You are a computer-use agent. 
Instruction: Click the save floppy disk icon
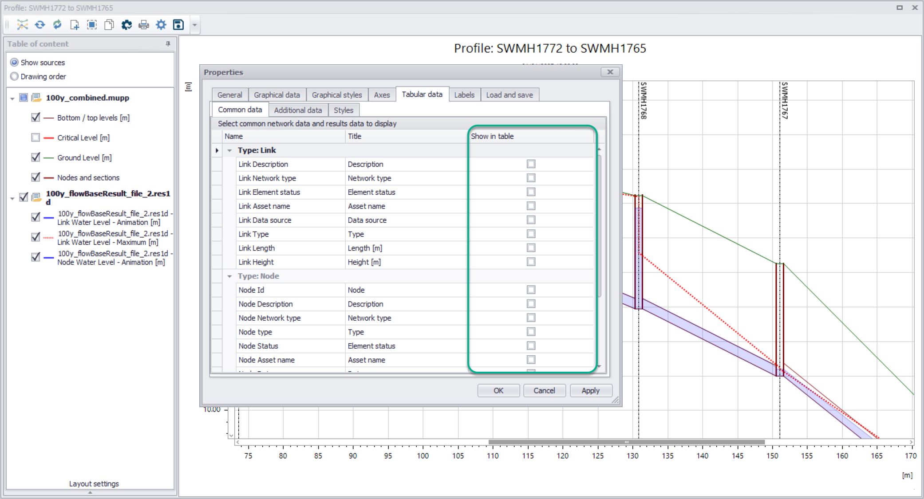tap(178, 24)
